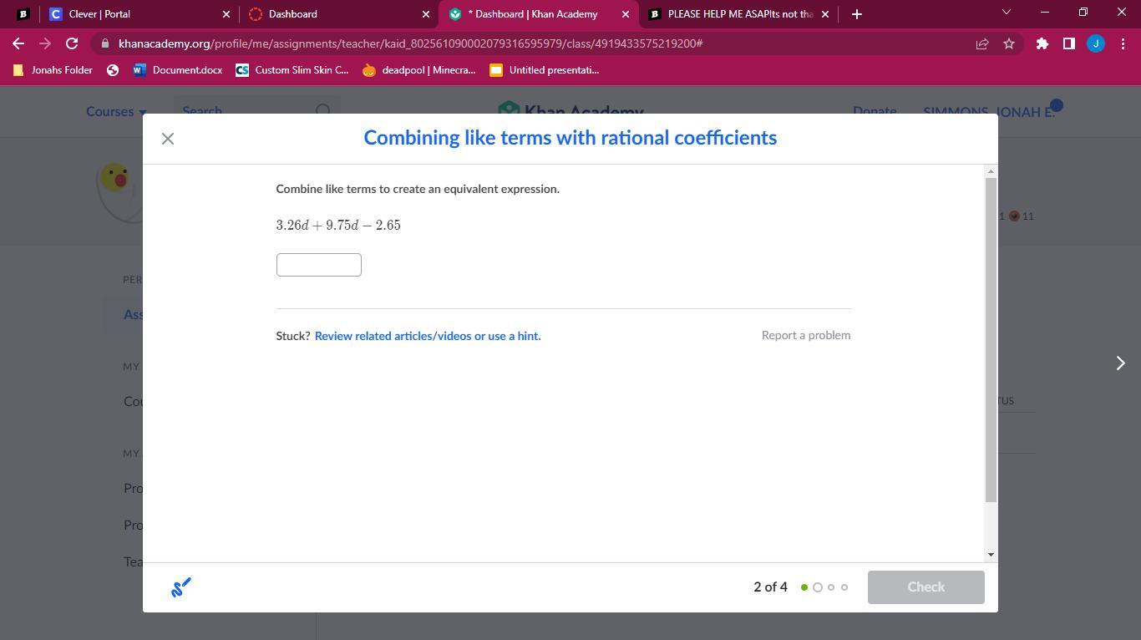Open the SIMMONS, JONAH E. user menu
1141x640 pixels.
pos(989,111)
